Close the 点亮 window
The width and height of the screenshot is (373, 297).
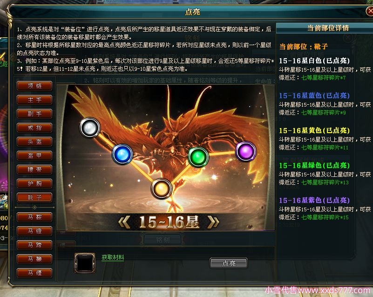coord(369,11)
